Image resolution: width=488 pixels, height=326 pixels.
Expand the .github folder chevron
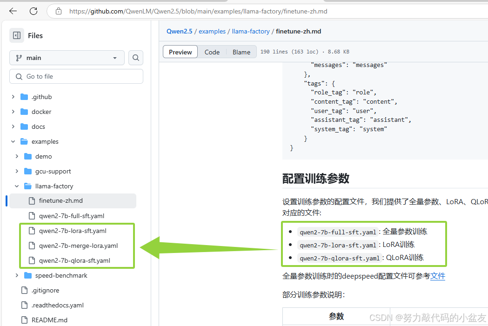coord(13,97)
